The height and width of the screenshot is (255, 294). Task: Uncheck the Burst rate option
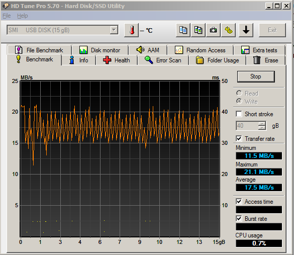point(239,218)
